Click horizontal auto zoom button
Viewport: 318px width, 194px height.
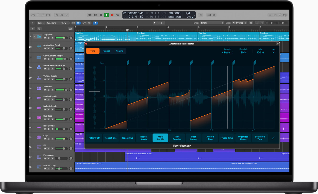262,23
